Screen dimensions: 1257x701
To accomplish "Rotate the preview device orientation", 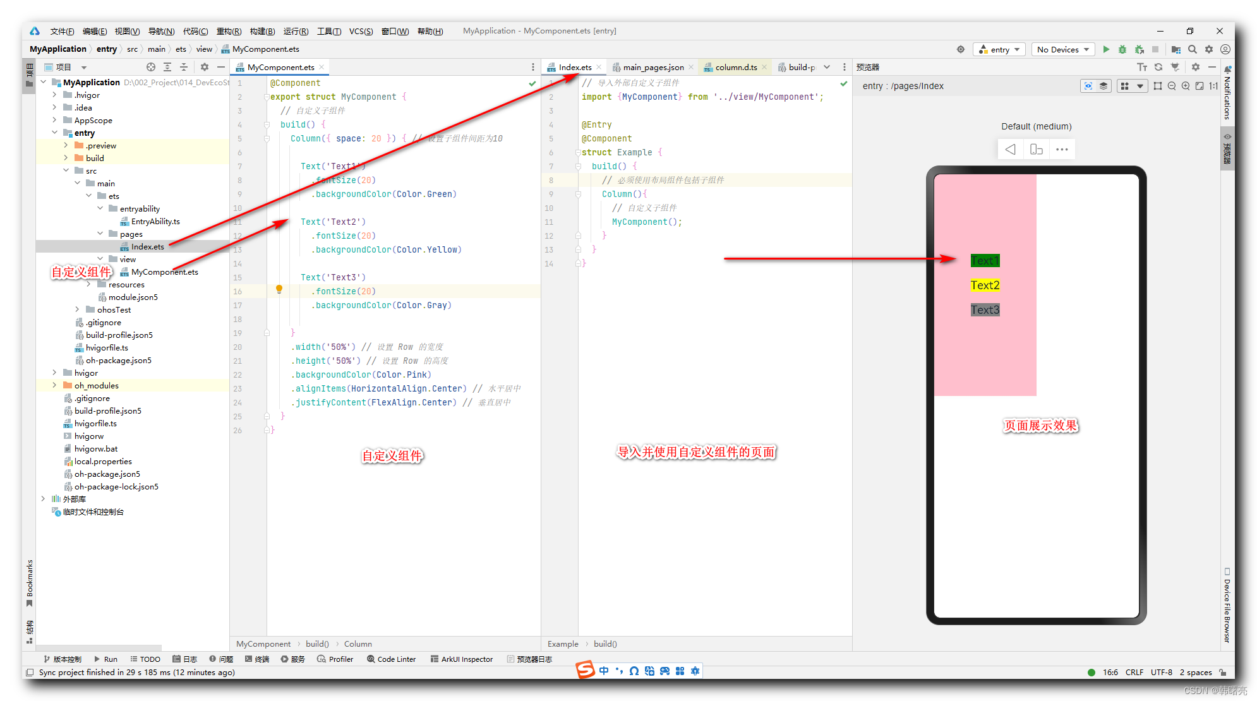I will click(1036, 150).
